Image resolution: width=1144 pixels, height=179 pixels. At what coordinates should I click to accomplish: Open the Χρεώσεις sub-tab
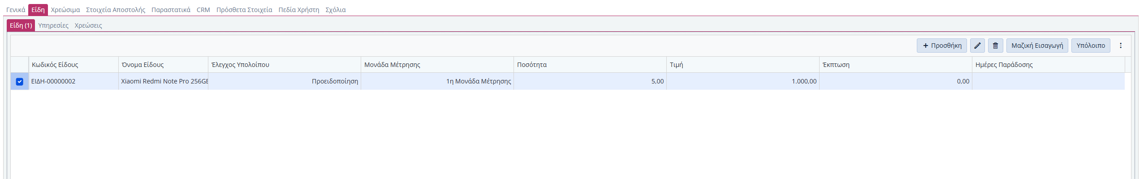[x=88, y=25]
